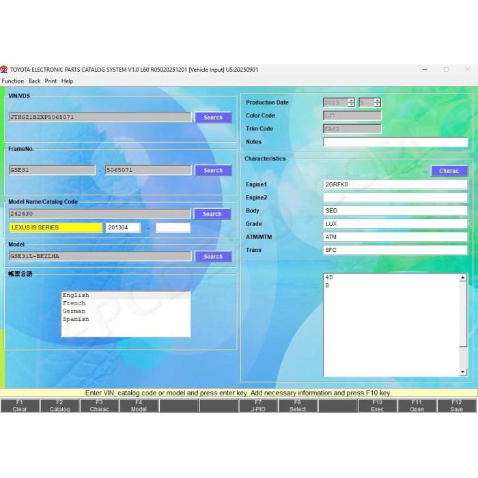The height and width of the screenshot is (478, 478).
Task: Click the characteristics list scrollbar thumb
Action: (x=463, y=313)
